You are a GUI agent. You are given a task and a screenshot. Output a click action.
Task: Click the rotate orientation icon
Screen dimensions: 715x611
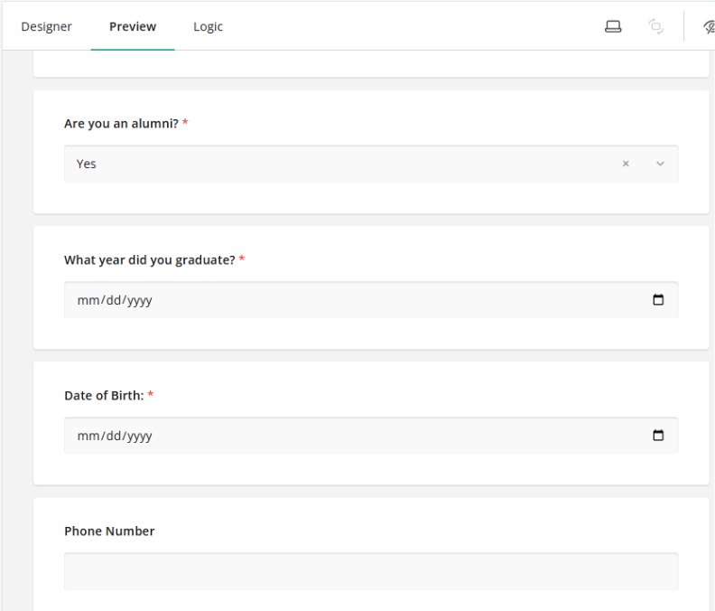click(655, 26)
